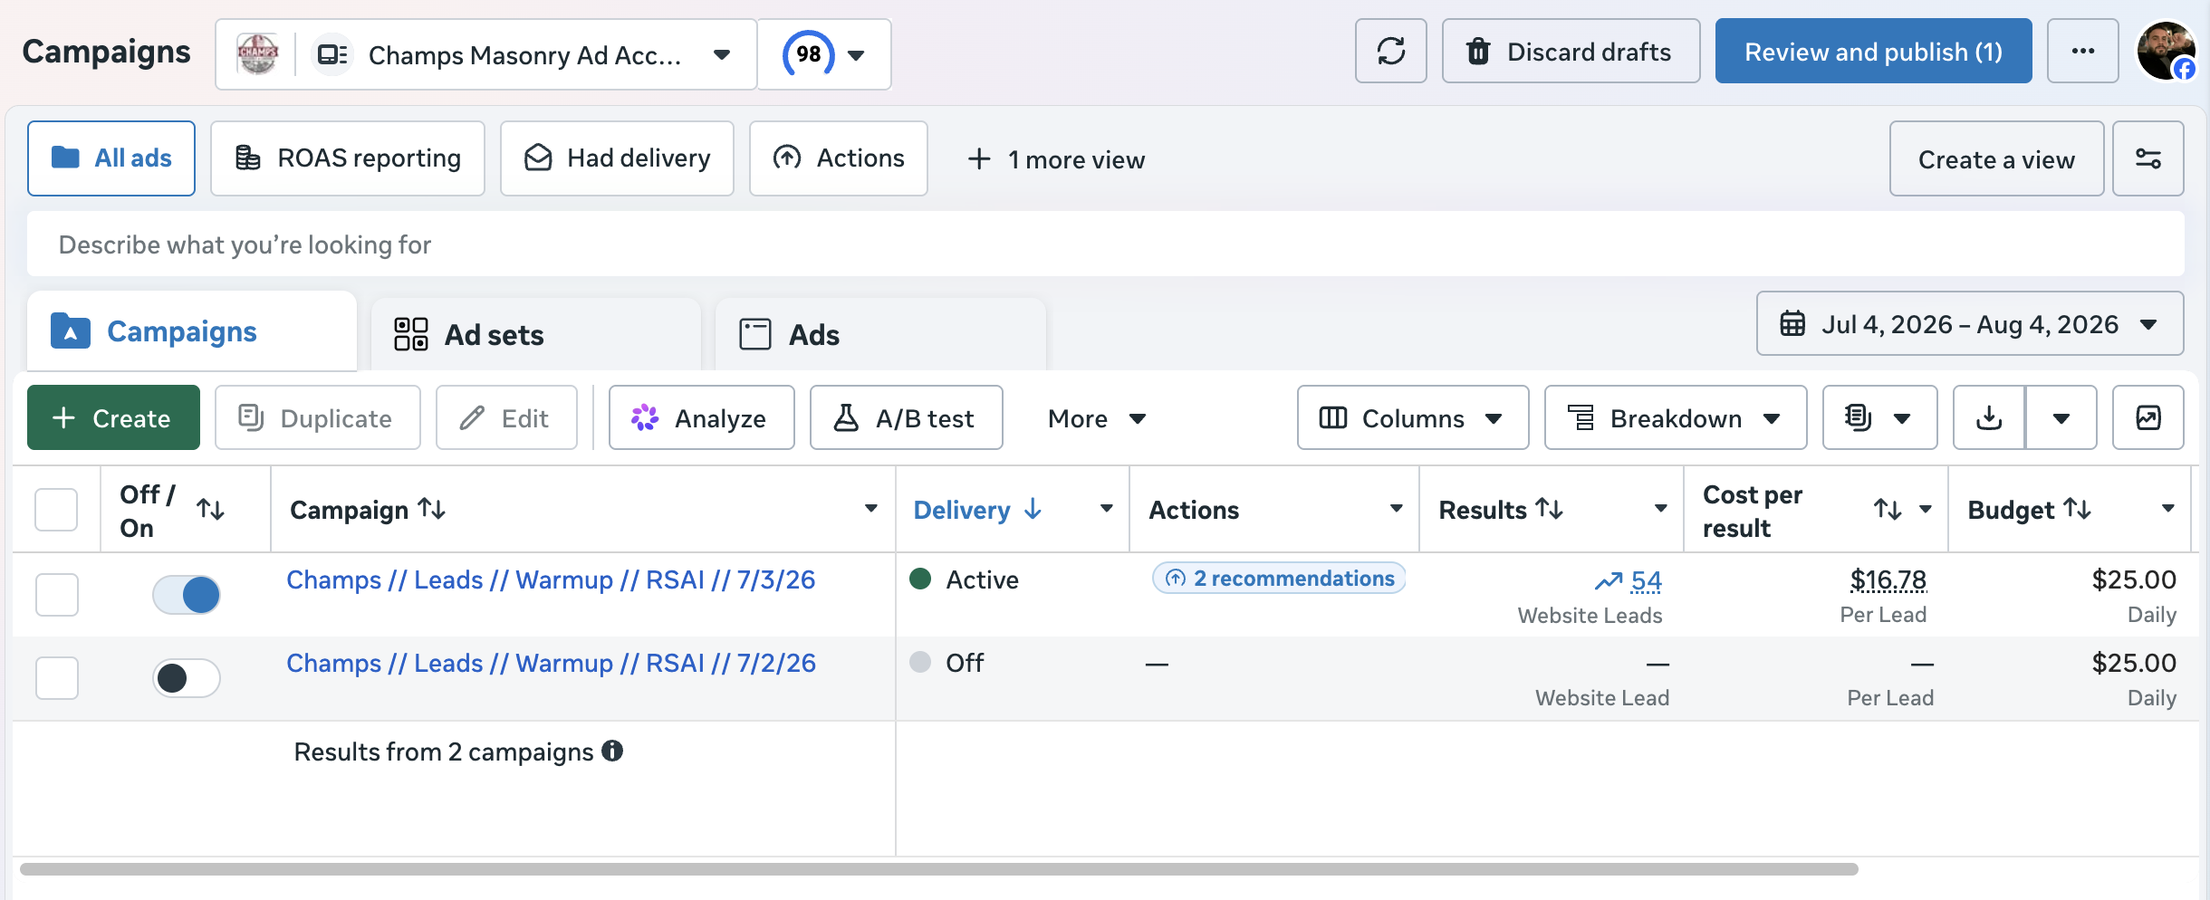
Task: Click the Champs Masonry account logo
Action: pos(258,54)
